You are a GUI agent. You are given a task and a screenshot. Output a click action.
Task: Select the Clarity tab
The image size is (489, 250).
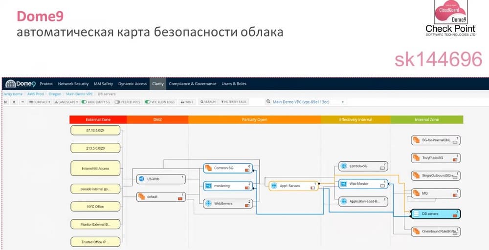[x=158, y=84]
